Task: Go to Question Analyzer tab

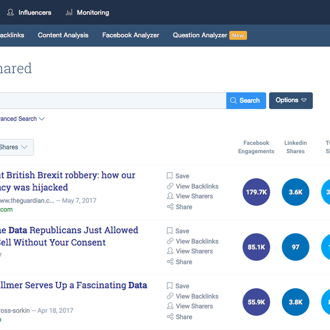Action: click(200, 35)
